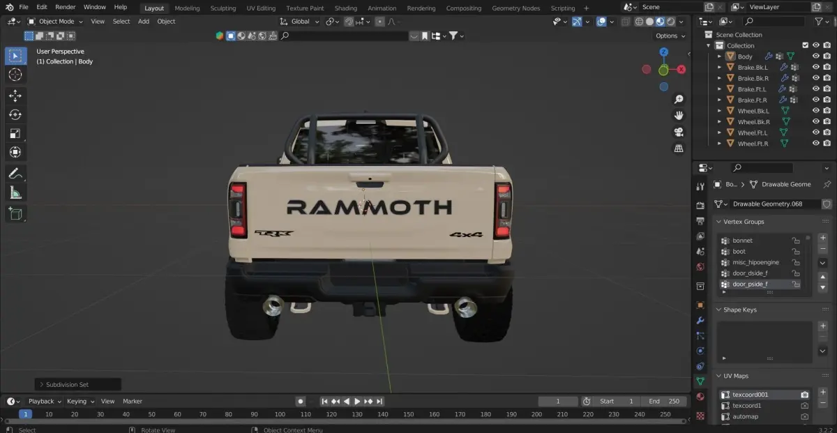Open the Render menu

click(65, 7)
